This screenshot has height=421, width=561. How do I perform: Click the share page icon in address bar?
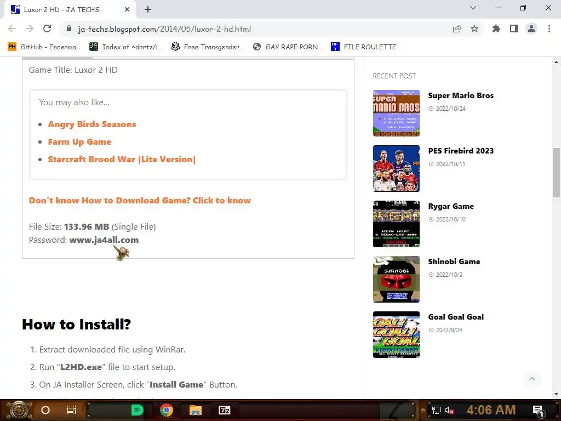(457, 29)
